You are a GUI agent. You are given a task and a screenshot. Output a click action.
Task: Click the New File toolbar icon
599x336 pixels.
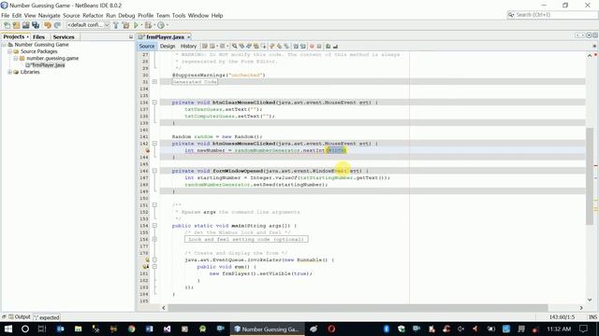pos(7,25)
